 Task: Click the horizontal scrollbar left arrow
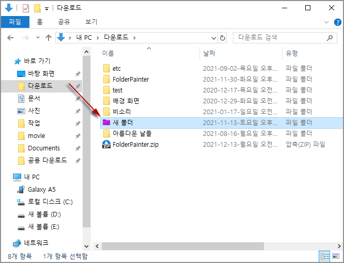(x=97, y=246)
